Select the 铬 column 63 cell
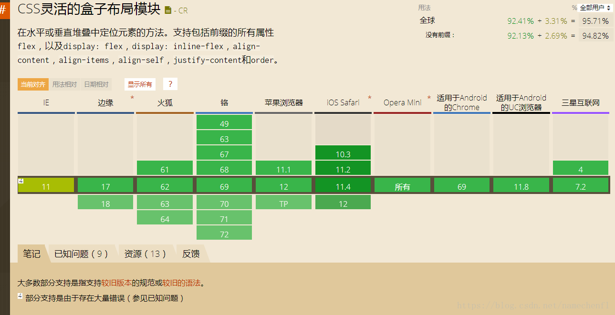The width and height of the screenshot is (615, 315). pos(224,137)
